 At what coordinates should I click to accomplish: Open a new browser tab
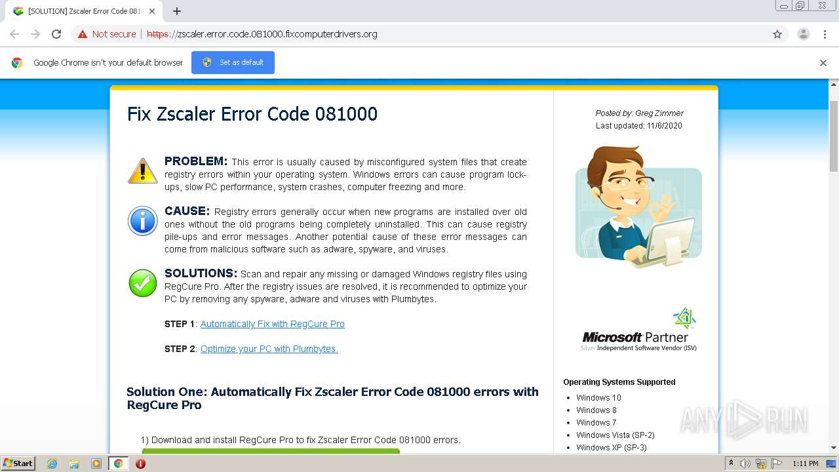177,11
